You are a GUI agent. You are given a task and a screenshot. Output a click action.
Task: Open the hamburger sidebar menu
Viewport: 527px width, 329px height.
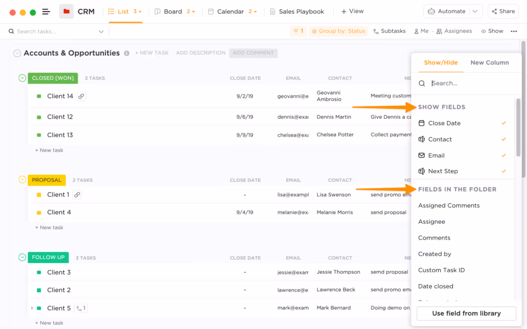pyautogui.click(x=46, y=12)
